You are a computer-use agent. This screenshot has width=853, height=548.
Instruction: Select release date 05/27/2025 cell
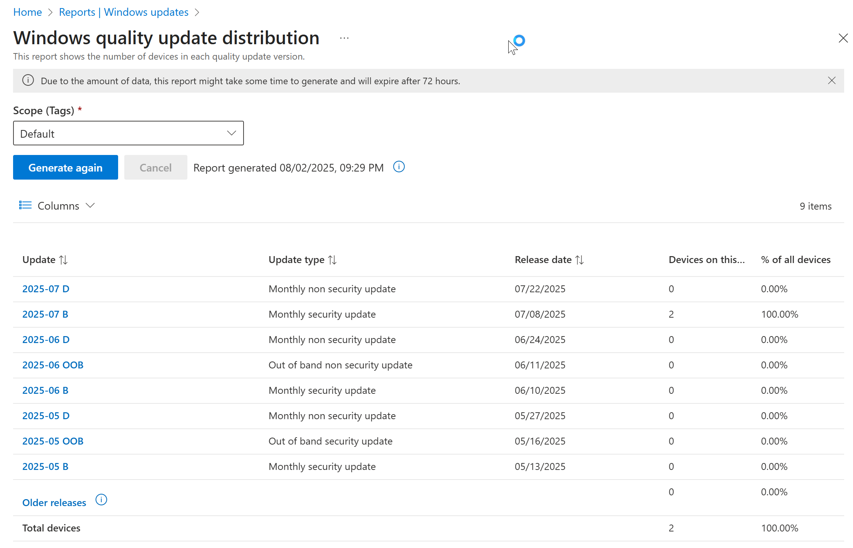(x=540, y=416)
